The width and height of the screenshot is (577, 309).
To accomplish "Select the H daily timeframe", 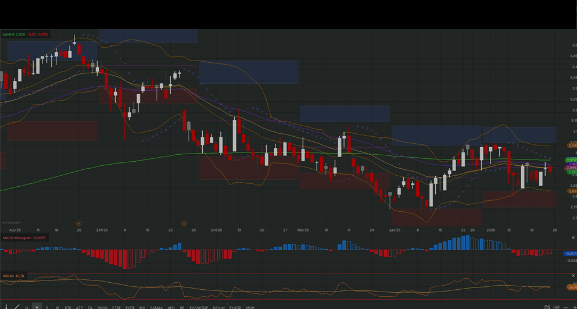I will coord(37,307).
